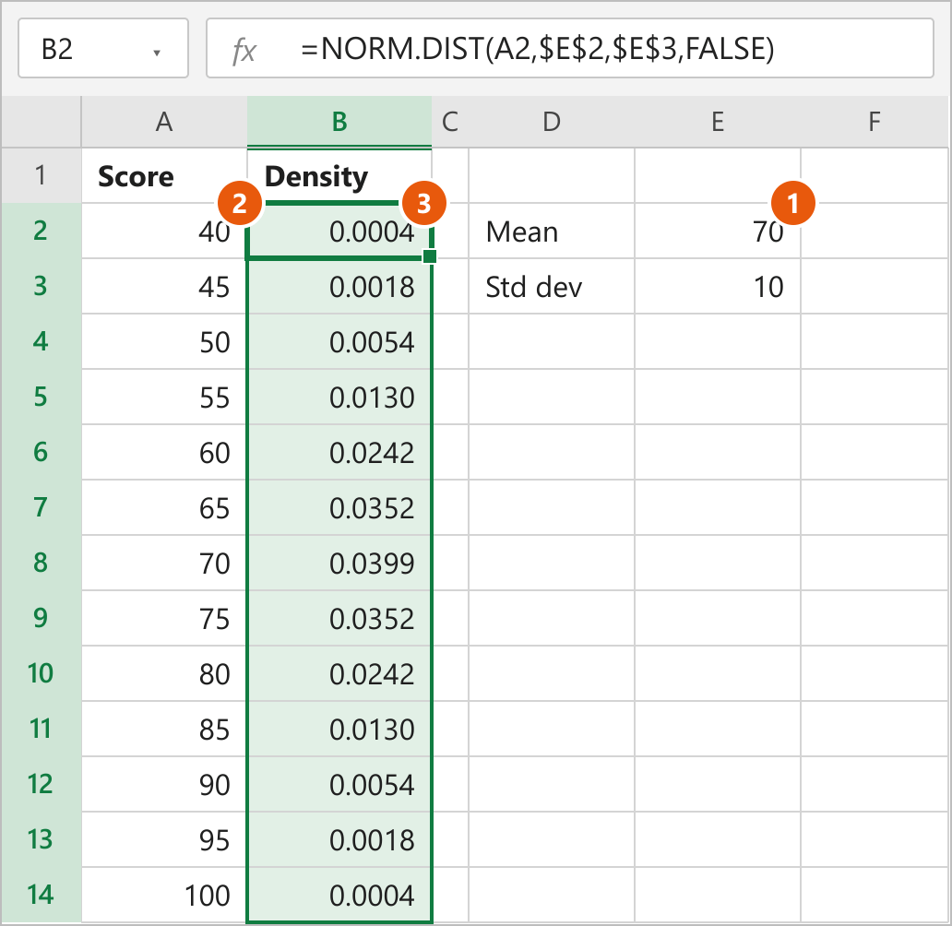The image size is (952, 926).
Task: Select row 14 header
Action: point(41,894)
